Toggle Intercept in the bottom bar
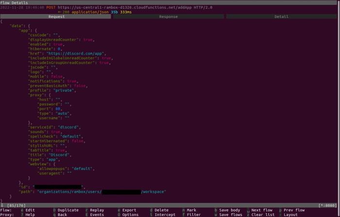Screen dimensions: 340x217 [x=164, y=214]
